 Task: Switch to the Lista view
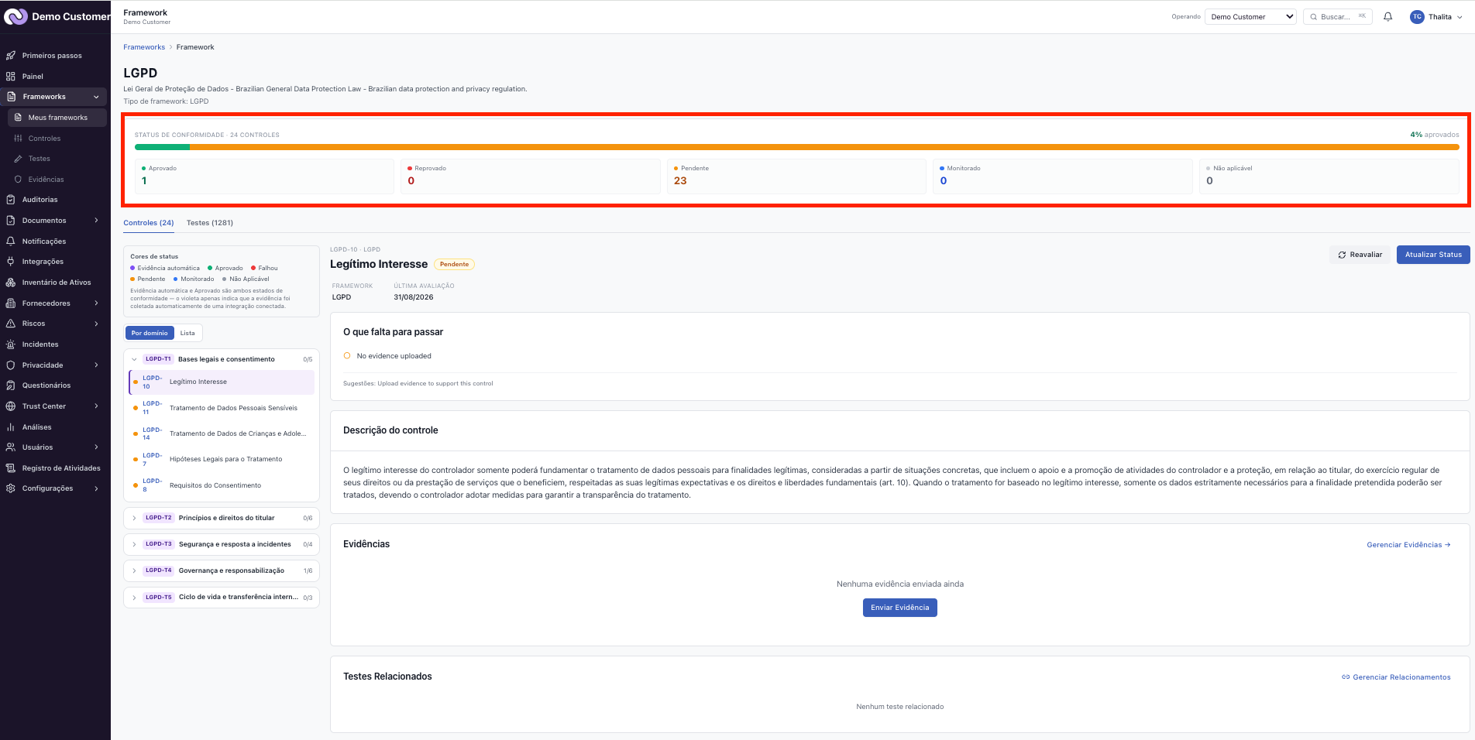click(187, 333)
